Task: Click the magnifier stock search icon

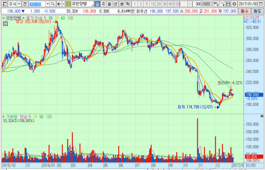Action: [53, 4]
